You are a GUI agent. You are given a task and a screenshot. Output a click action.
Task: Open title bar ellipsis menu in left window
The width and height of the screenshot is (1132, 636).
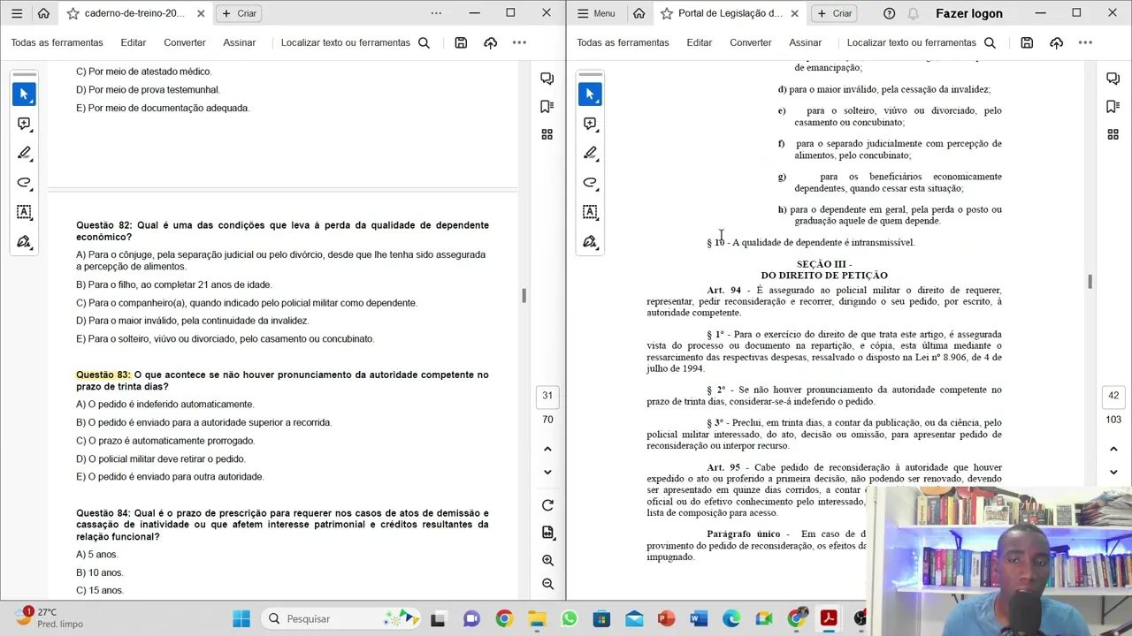436,13
